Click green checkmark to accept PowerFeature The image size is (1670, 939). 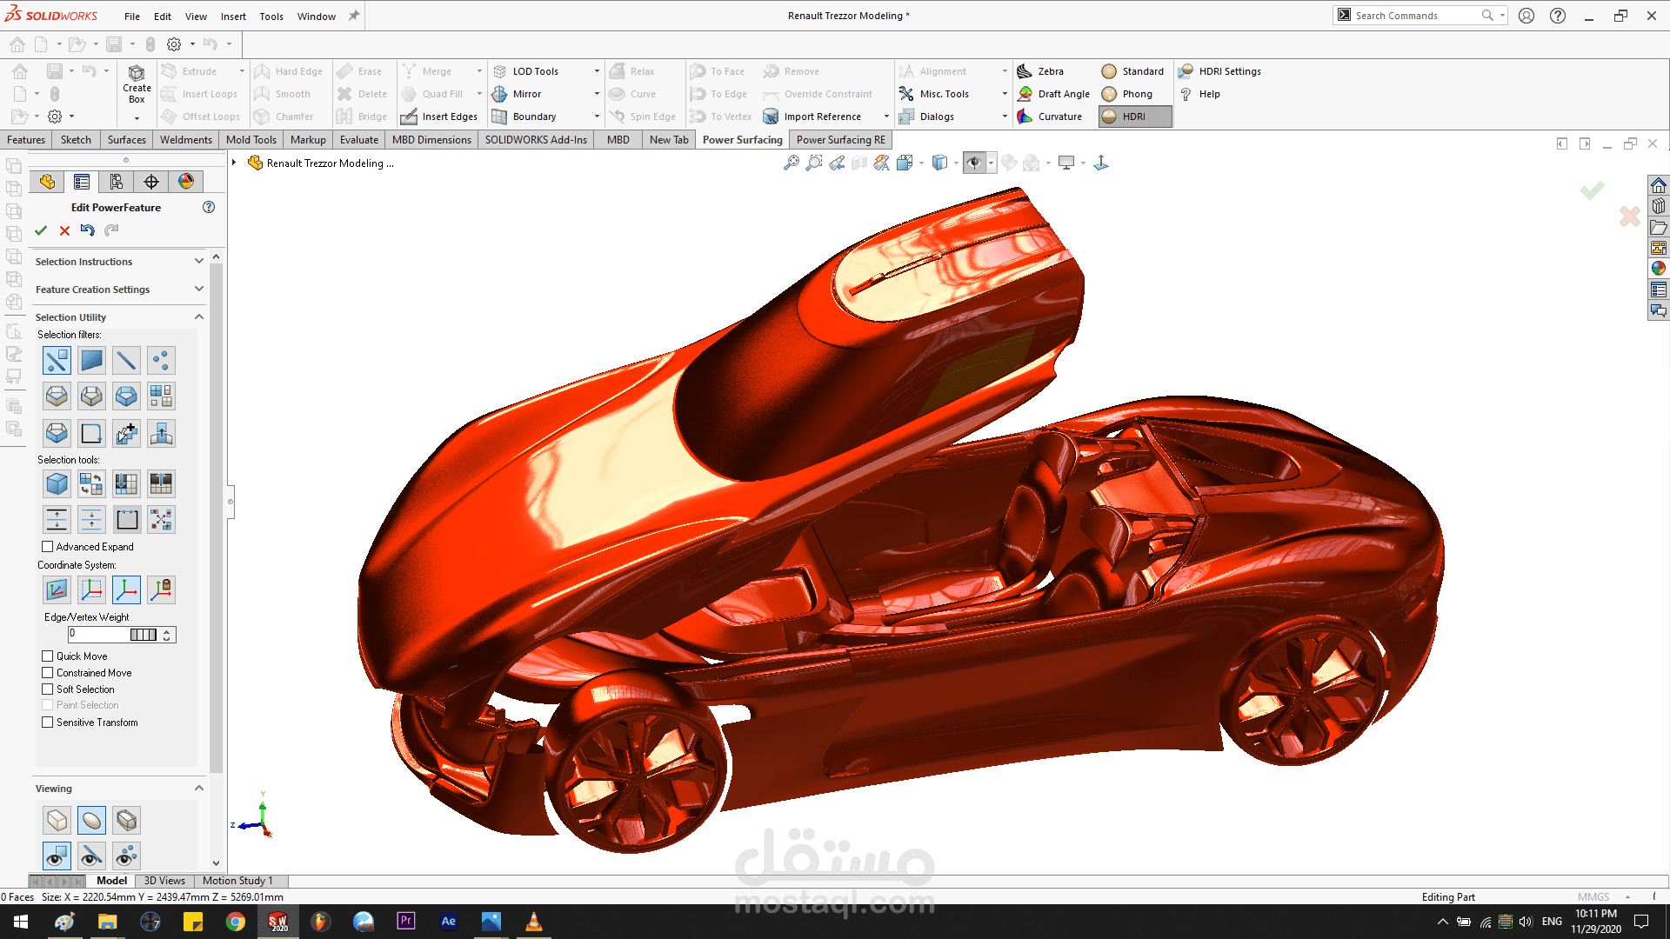(41, 230)
